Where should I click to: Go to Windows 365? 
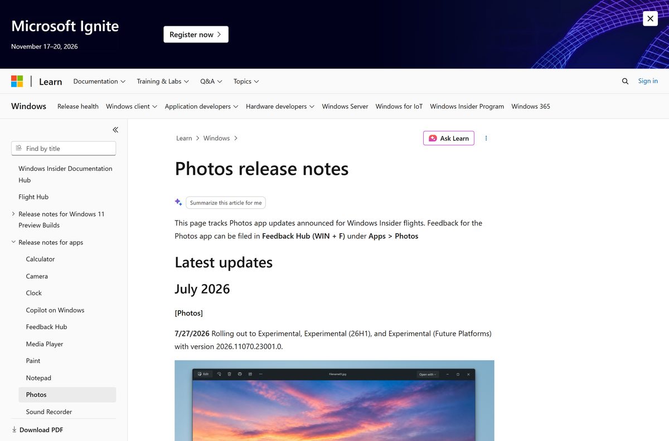(531, 106)
